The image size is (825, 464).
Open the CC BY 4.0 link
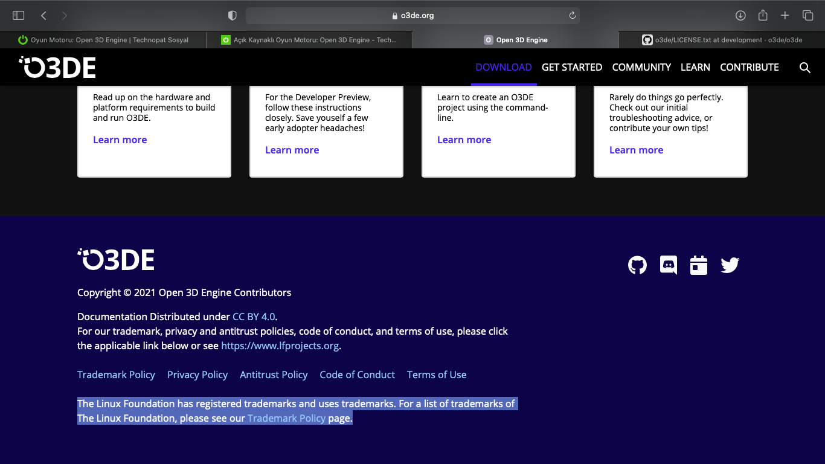coord(254,317)
